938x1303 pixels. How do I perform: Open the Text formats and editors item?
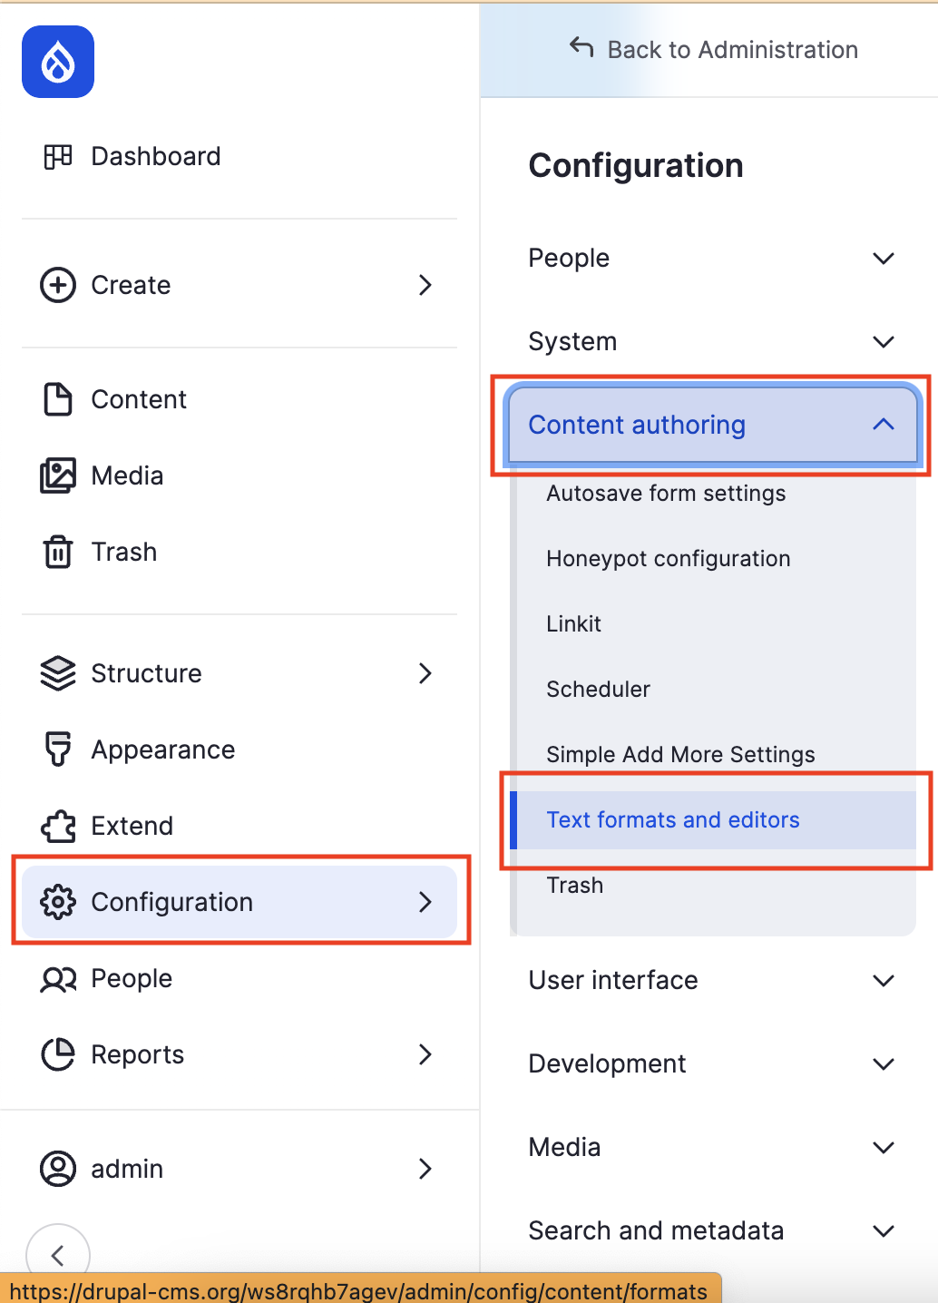[672, 820]
